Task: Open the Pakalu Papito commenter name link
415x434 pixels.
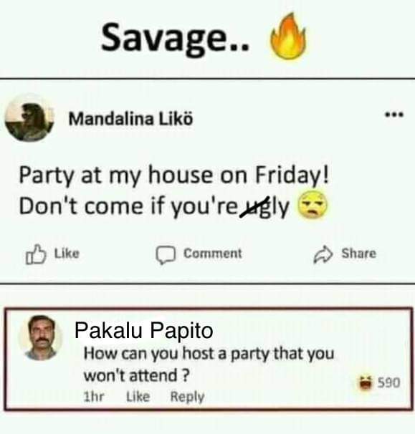Action: point(144,330)
